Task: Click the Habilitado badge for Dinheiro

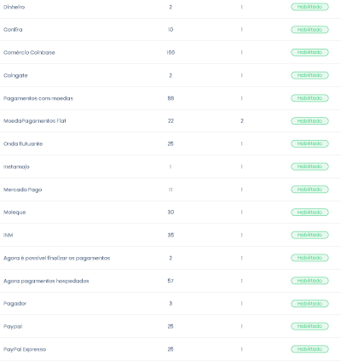Action: tap(309, 7)
